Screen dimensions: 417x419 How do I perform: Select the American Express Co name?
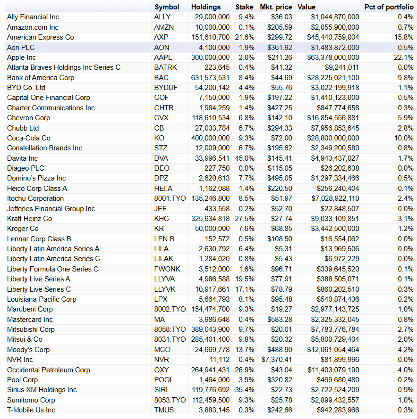pyautogui.click(x=40, y=37)
